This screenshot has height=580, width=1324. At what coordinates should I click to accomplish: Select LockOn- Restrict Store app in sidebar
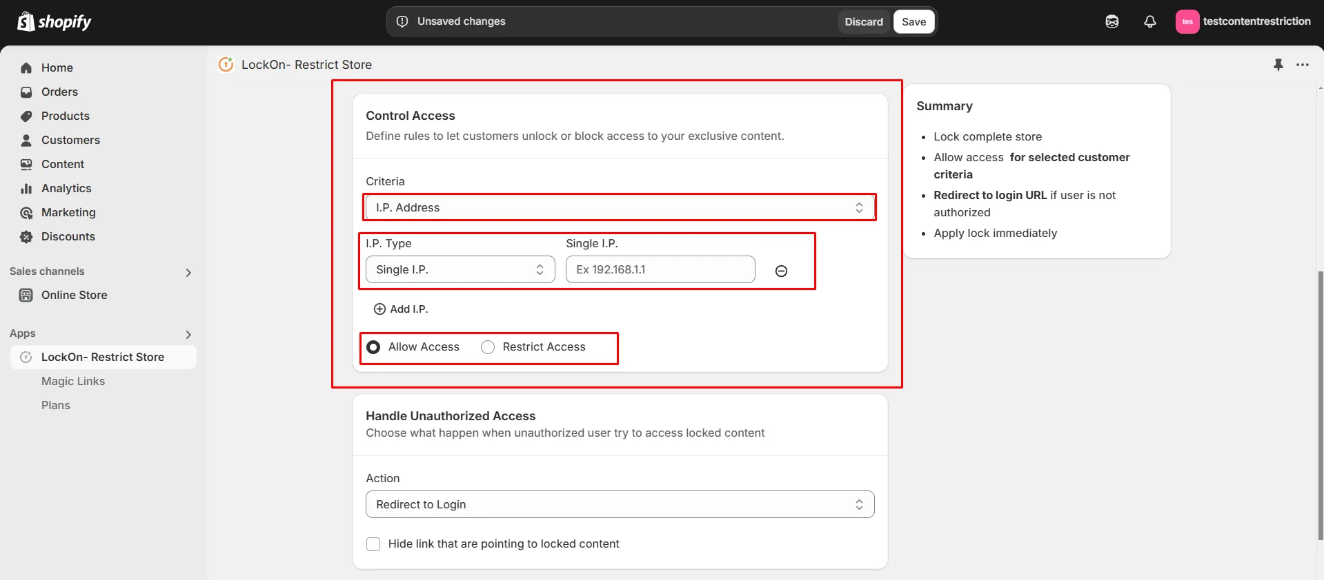(x=103, y=357)
